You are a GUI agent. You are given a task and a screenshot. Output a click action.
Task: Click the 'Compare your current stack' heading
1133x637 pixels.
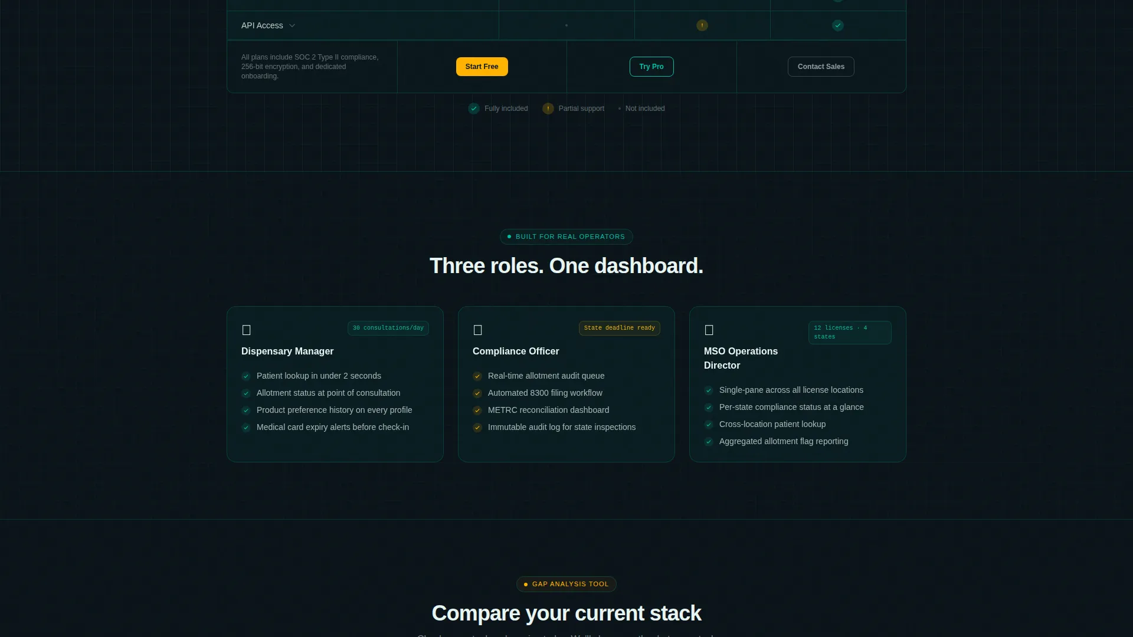click(566, 613)
